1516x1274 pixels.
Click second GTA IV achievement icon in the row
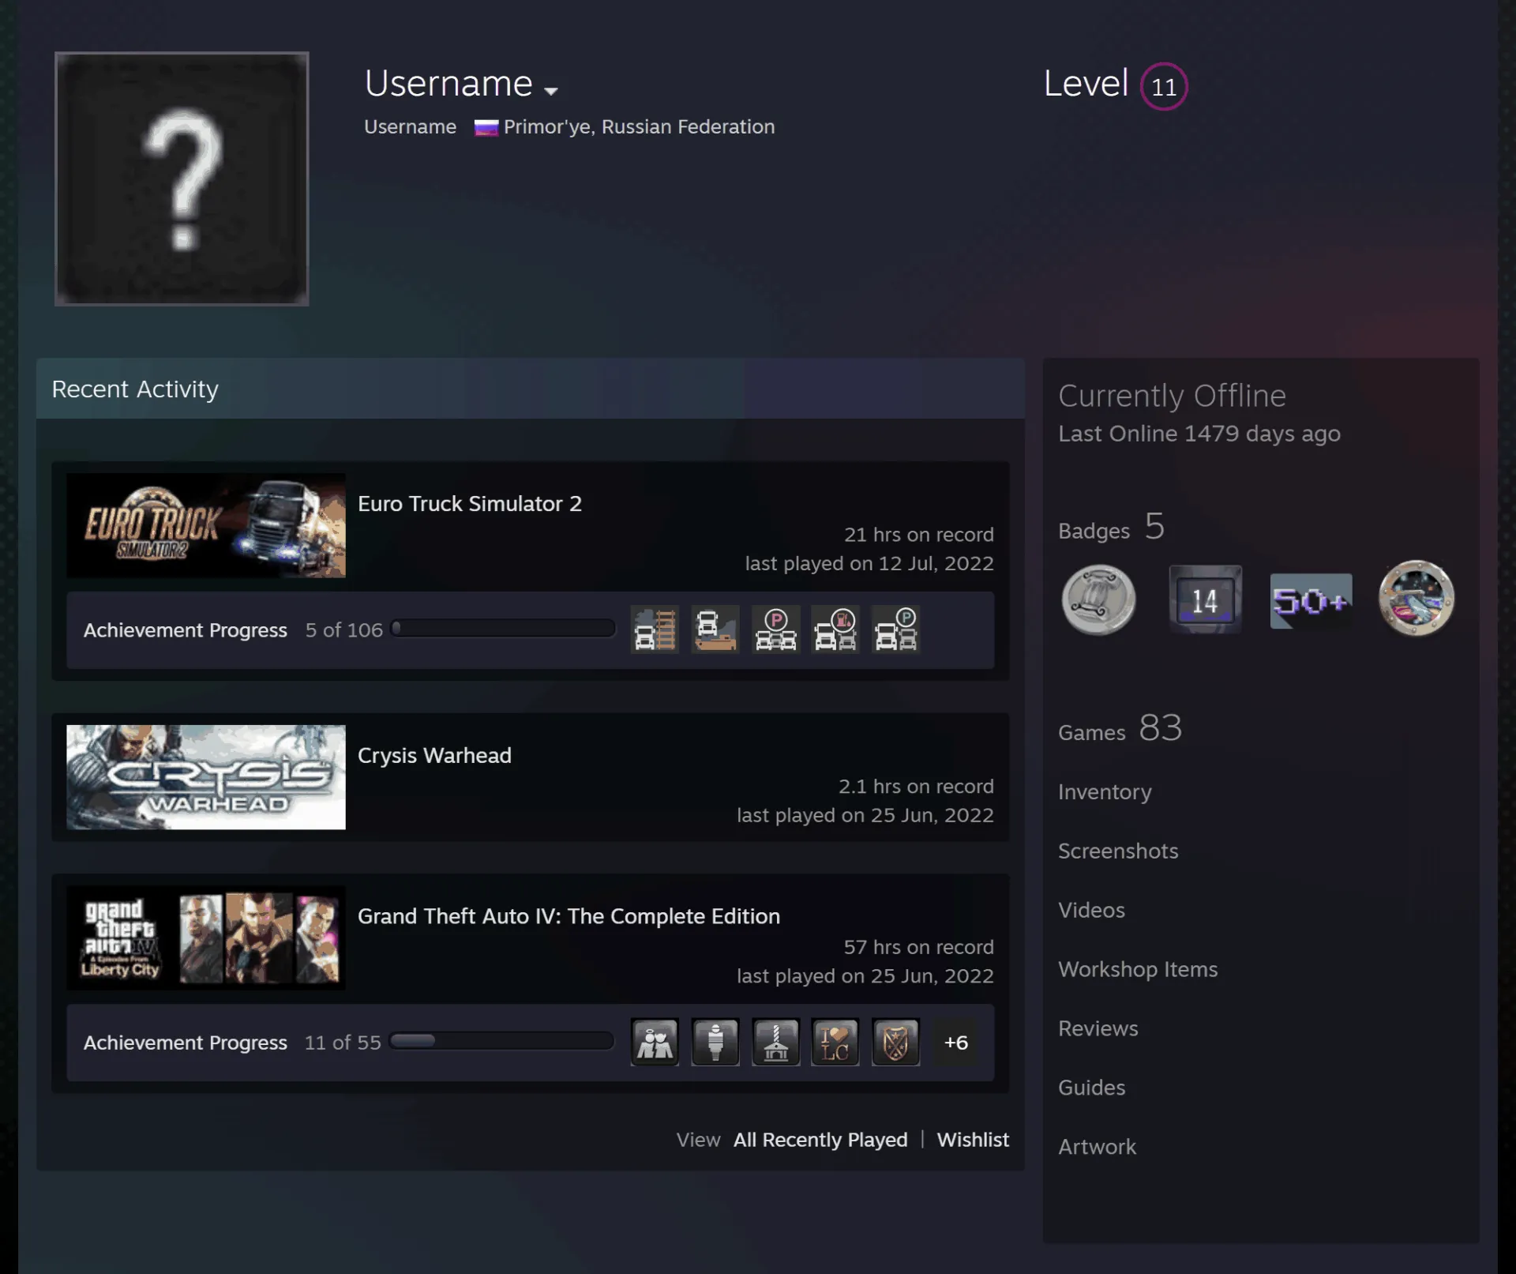click(x=715, y=1042)
